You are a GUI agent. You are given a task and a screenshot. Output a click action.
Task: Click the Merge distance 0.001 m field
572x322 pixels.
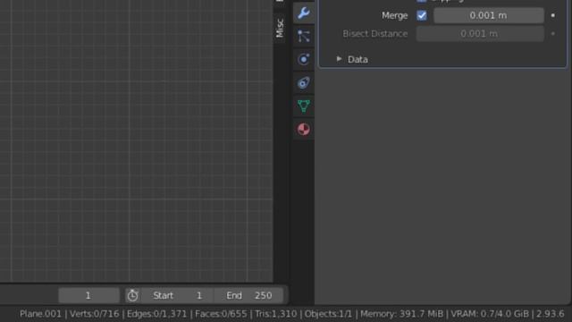click(489, 15)
